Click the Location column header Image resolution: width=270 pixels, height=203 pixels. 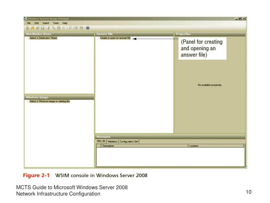[x=216, y=146]
